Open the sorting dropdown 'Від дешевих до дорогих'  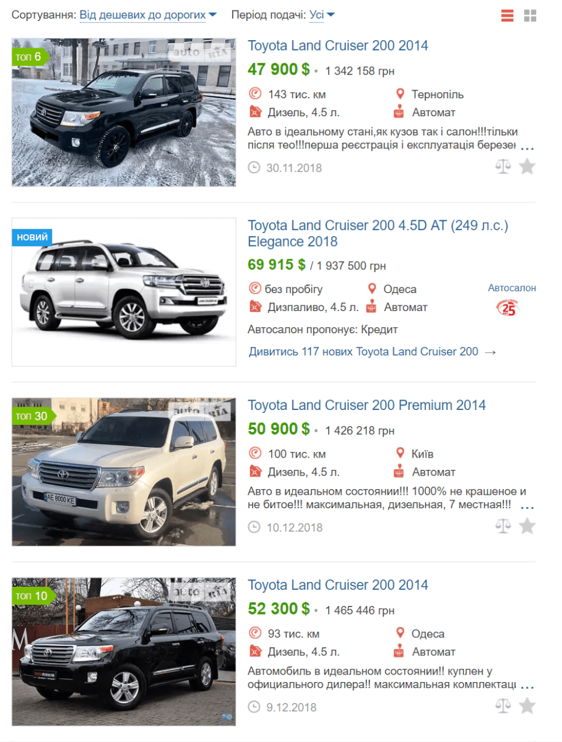[x=148, y=15]
